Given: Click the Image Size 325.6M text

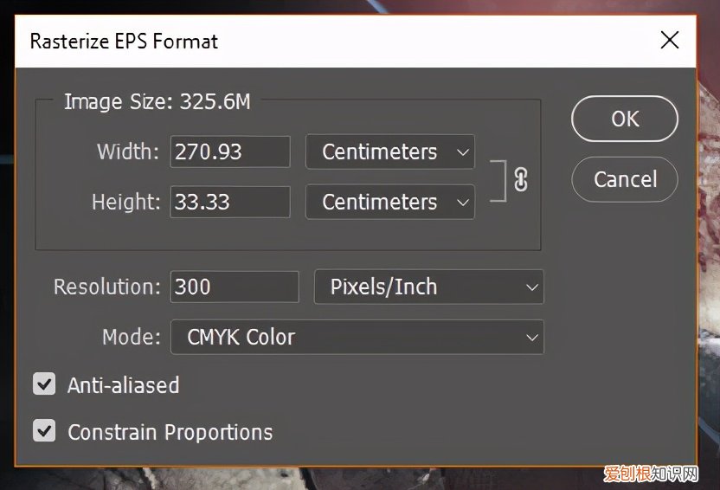Looking at the screenshot, I should click(x=157, y=101).
